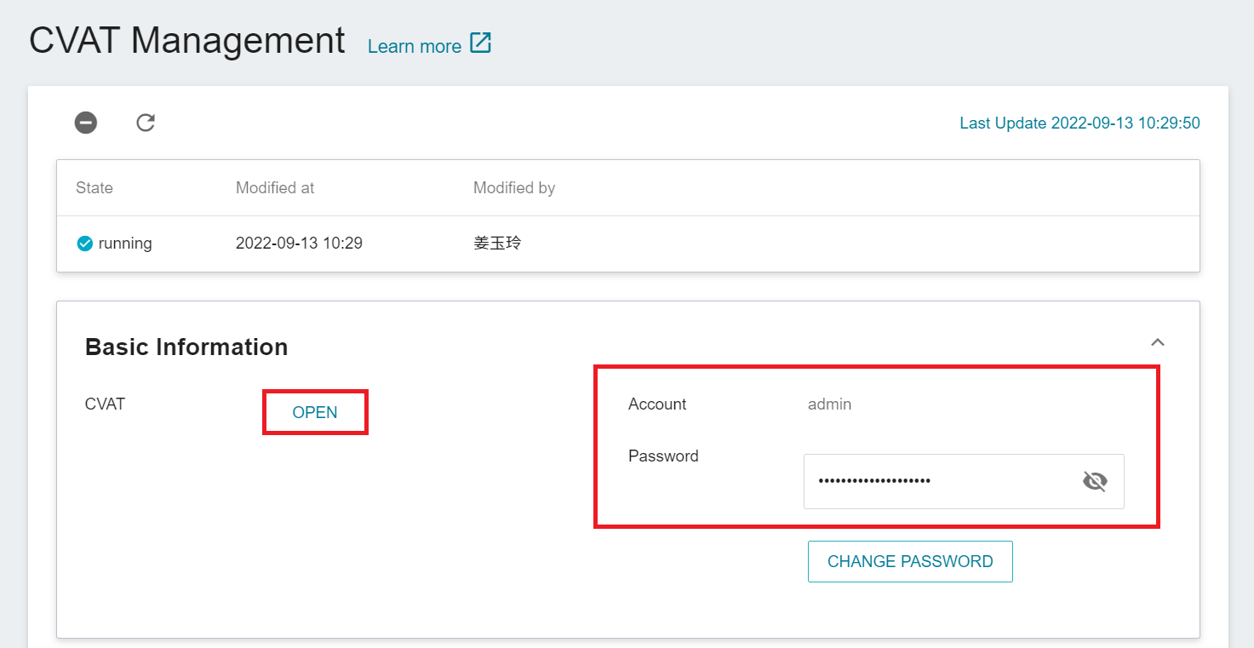Screen dimensions: 1254x648
Task: Click the running status check icon
Action: click(x=84, y=244)
